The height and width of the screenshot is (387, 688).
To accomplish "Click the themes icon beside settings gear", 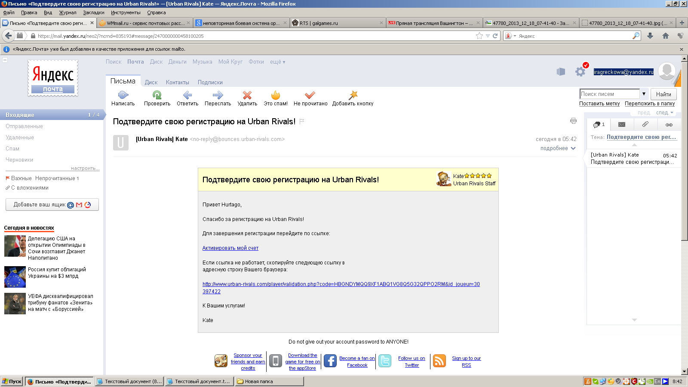I will click(x=561, y=72).
